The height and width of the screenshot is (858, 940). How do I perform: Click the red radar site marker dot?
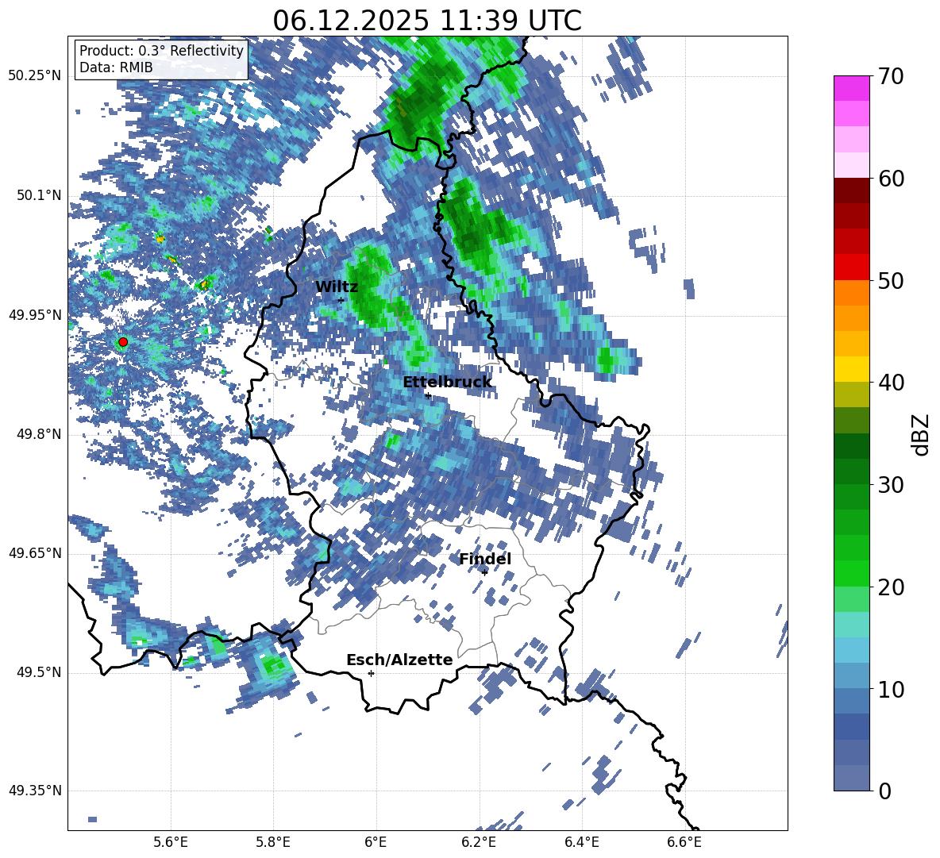point(123,342)
